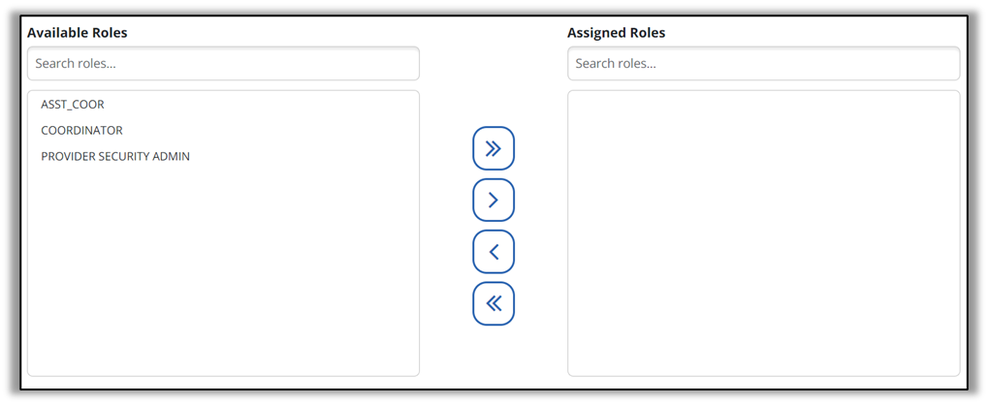Image resolution: width=988 pixels, height=405 pixels.
Task: Click the Assigned Roles heading
Action: 616,33
